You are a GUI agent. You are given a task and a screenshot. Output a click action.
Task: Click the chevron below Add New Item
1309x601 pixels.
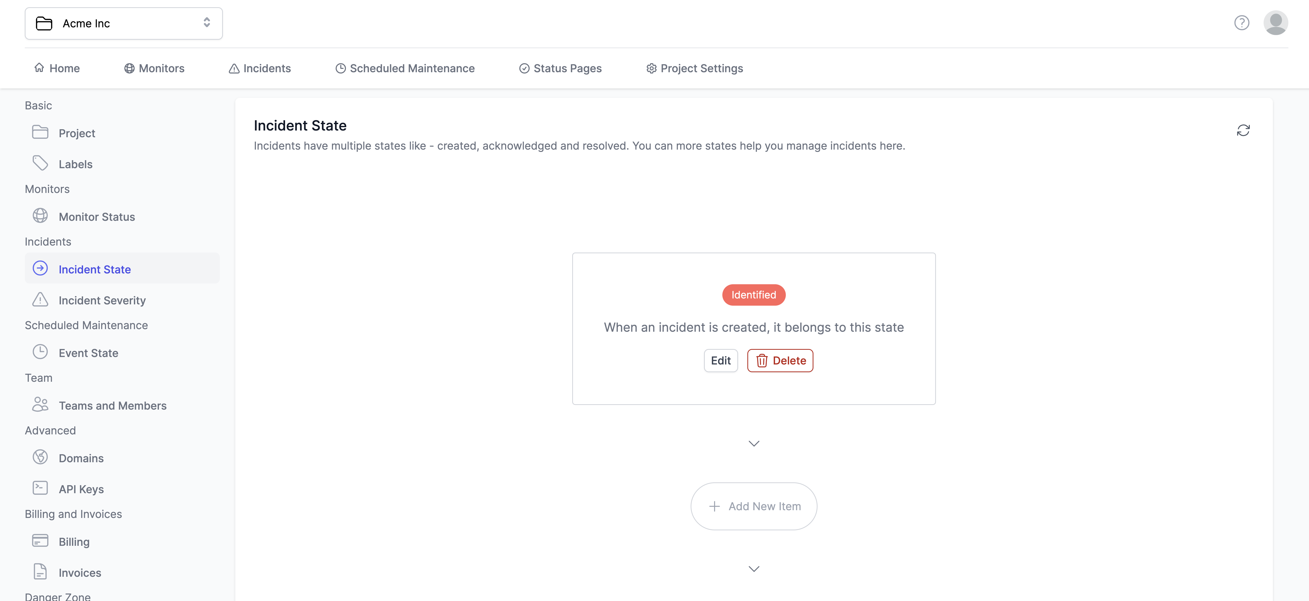(754, 569)
